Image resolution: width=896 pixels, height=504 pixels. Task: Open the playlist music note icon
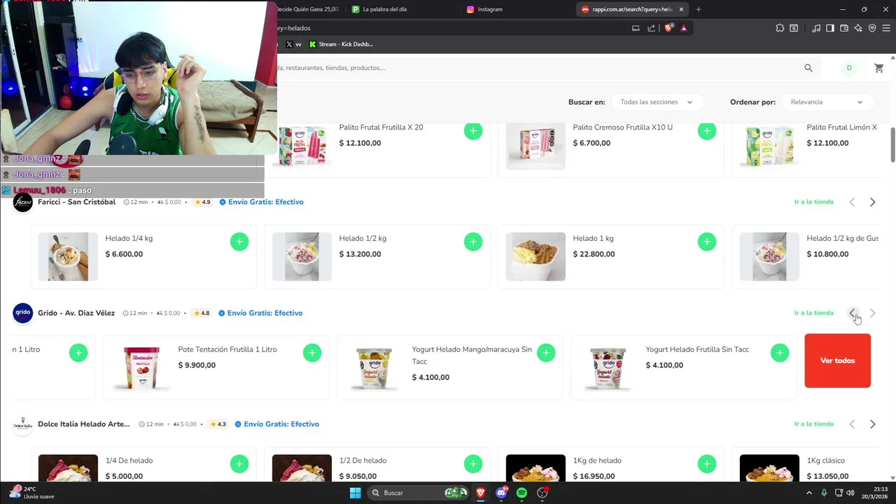816,28
